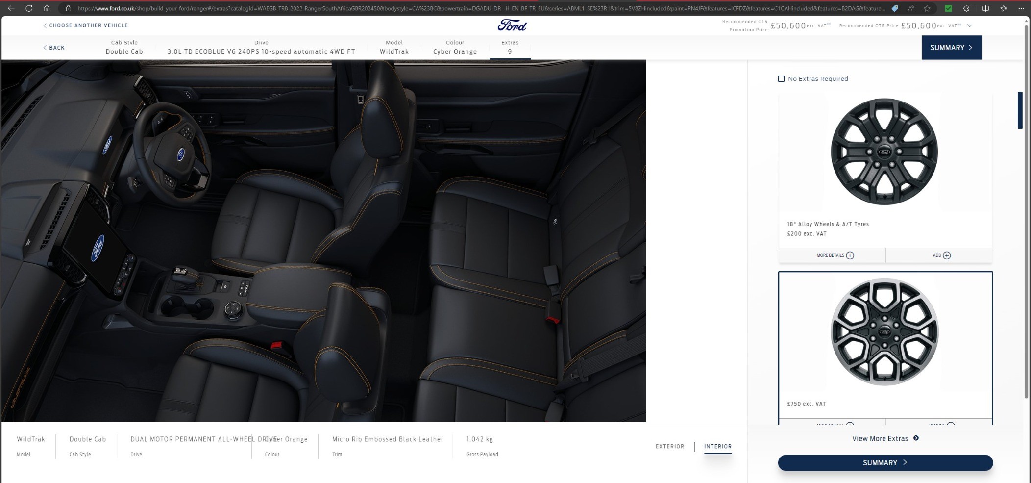
Task: Add the 18" Alloy Wheels & A/T Tyres
Action: [939, 255]
